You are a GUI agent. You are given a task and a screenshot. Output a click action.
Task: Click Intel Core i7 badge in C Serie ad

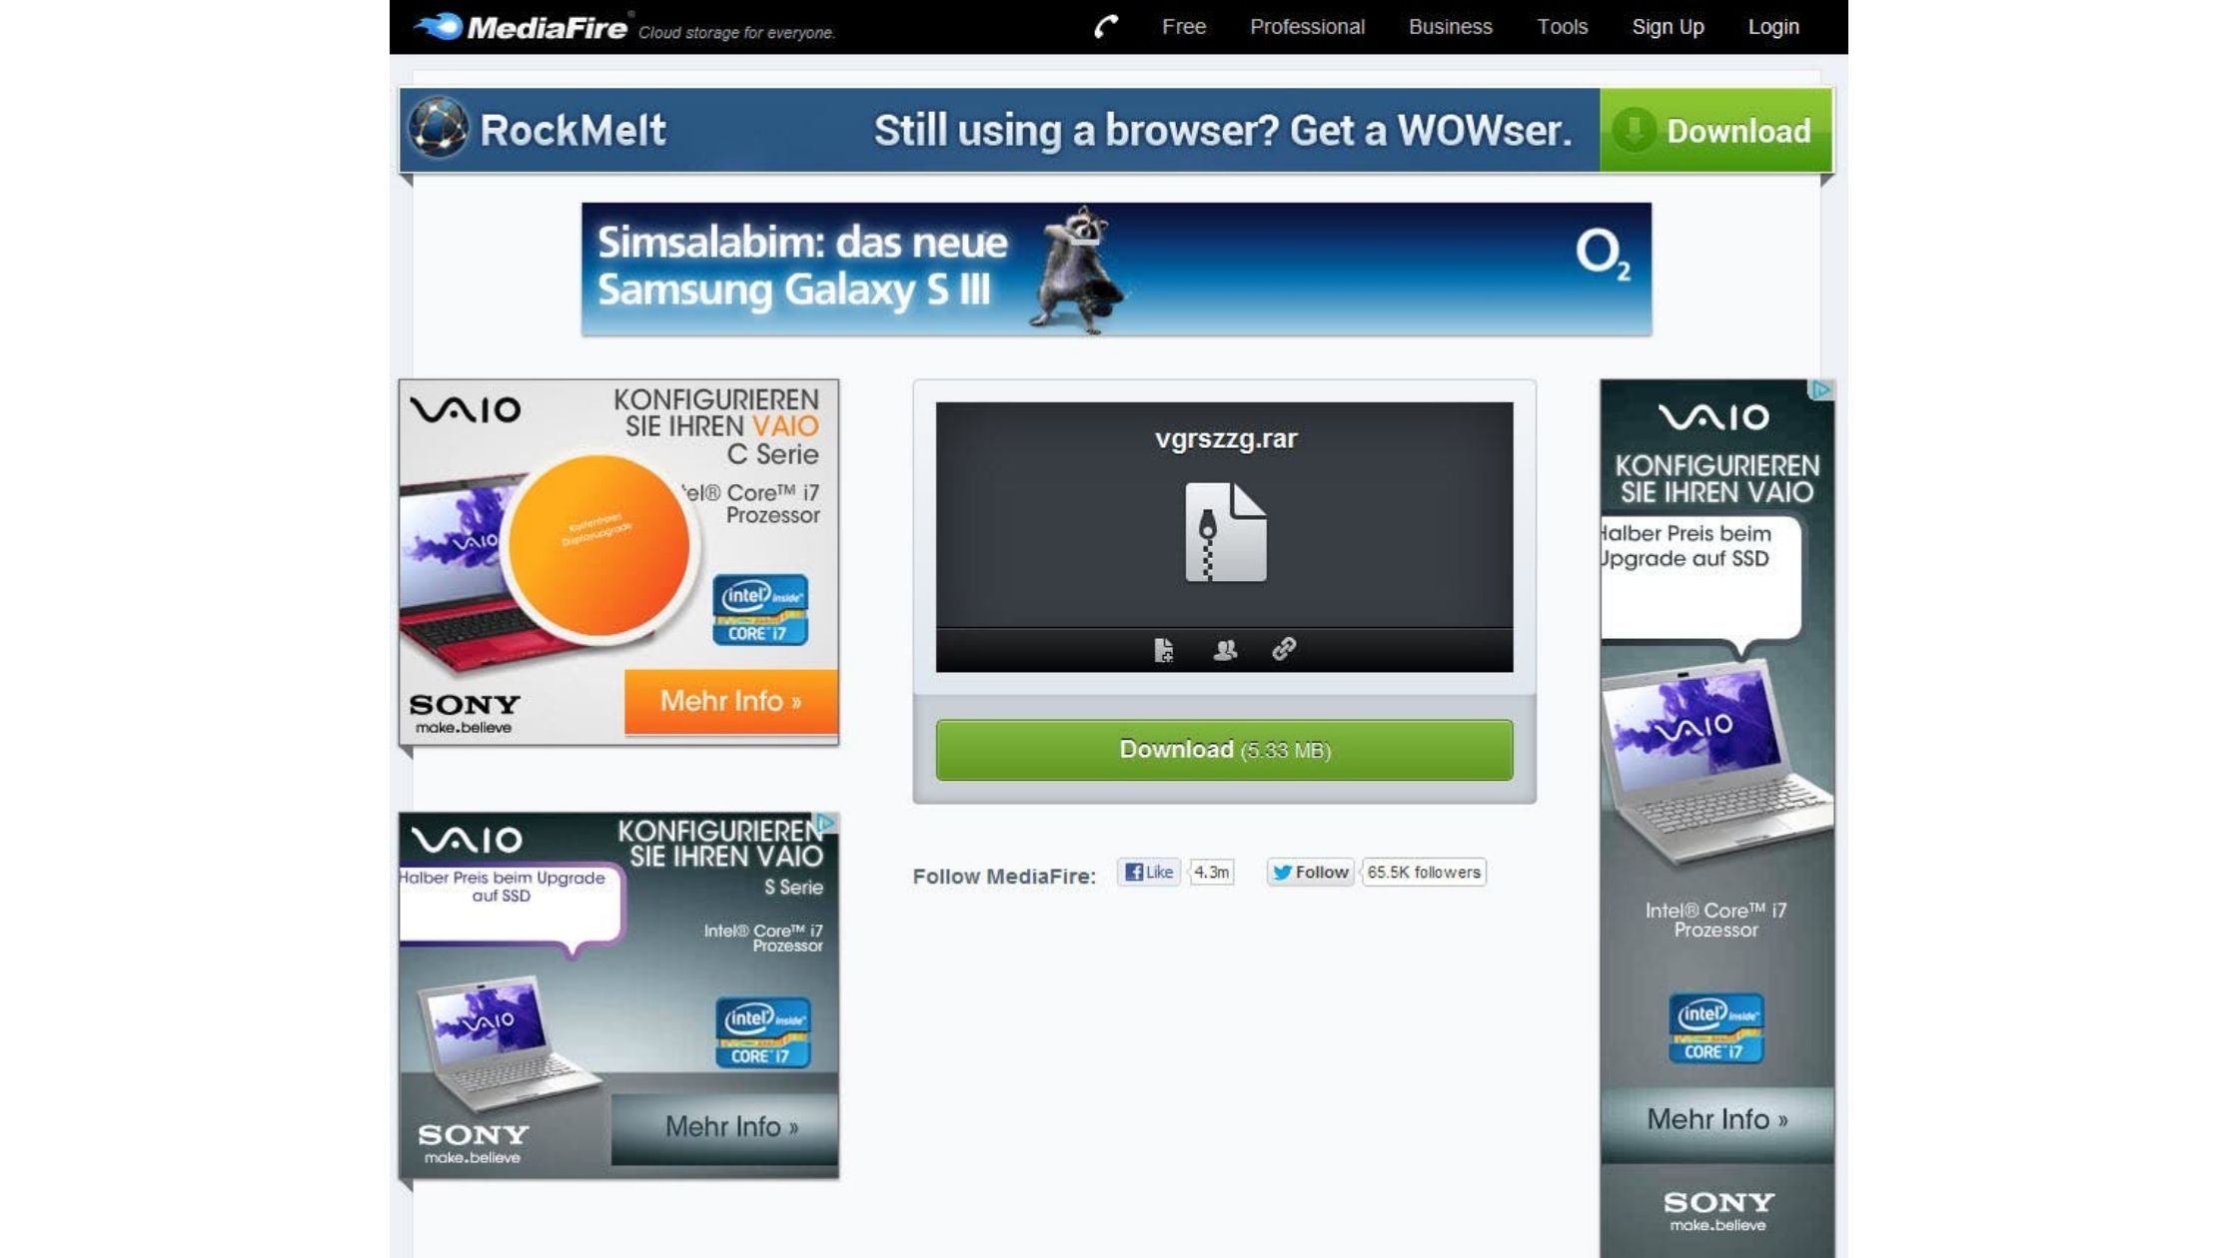[760, 609]
